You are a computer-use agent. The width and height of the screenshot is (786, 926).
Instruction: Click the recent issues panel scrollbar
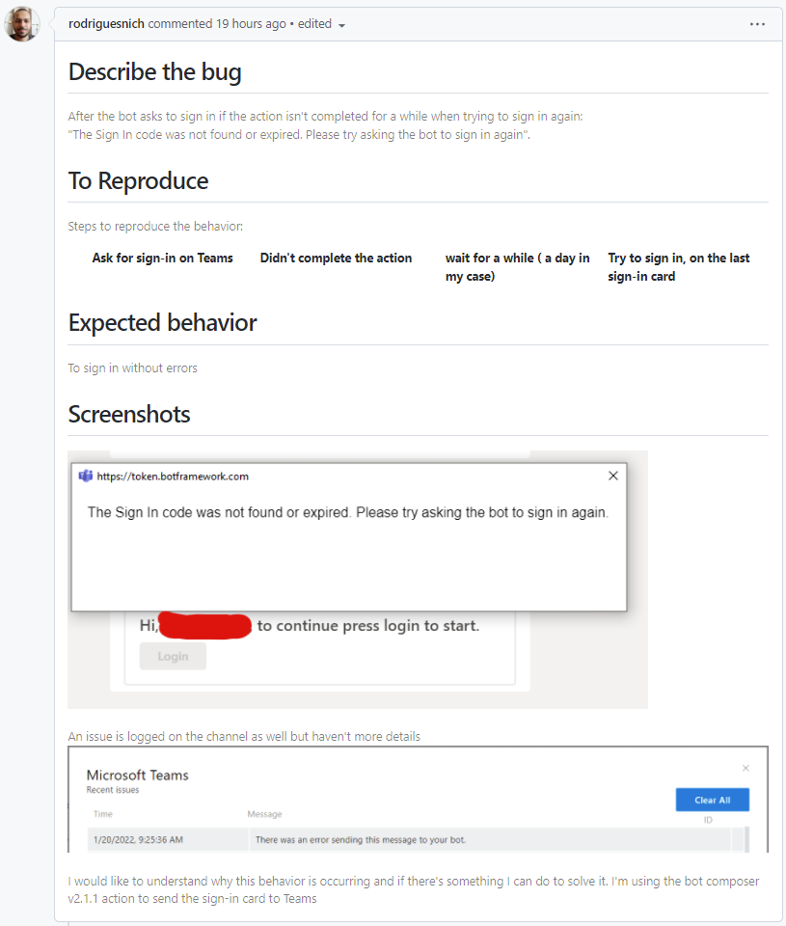coord(747,839)
